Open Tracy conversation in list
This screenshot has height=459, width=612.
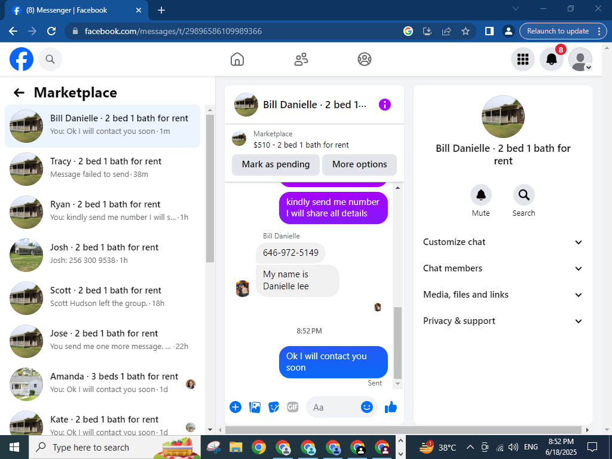103,169
